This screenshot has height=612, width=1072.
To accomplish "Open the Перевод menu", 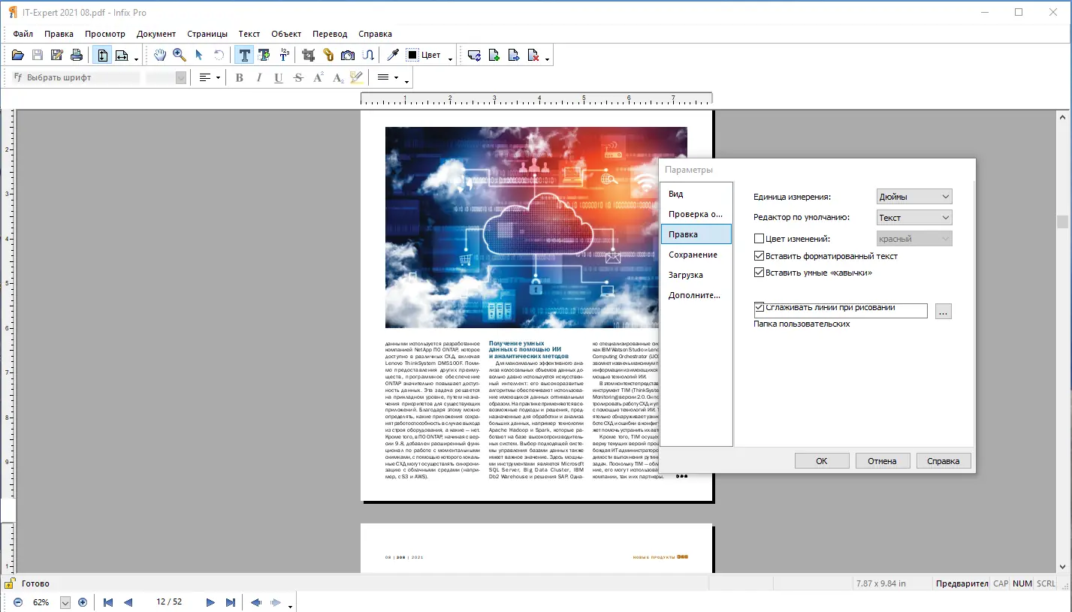I will pyautogui.click(x=330, y=34).
